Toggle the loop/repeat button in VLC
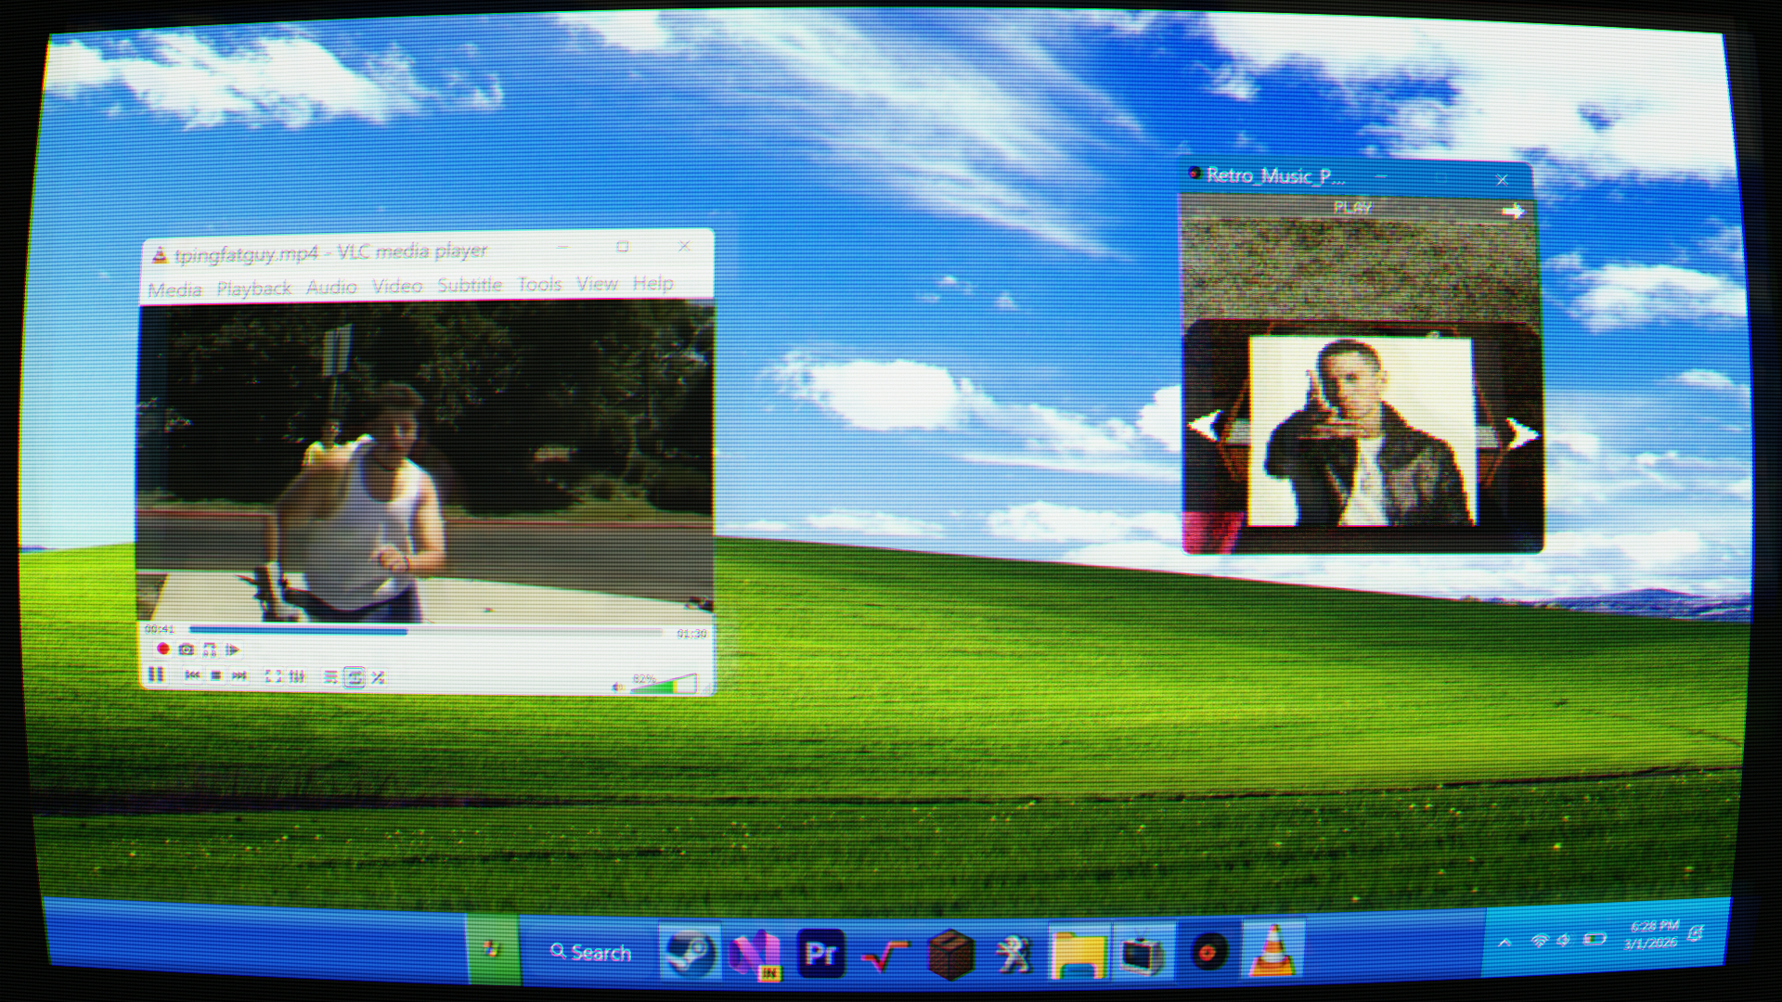This screenshot has width=1782, height=1002. tap(355, 677)
